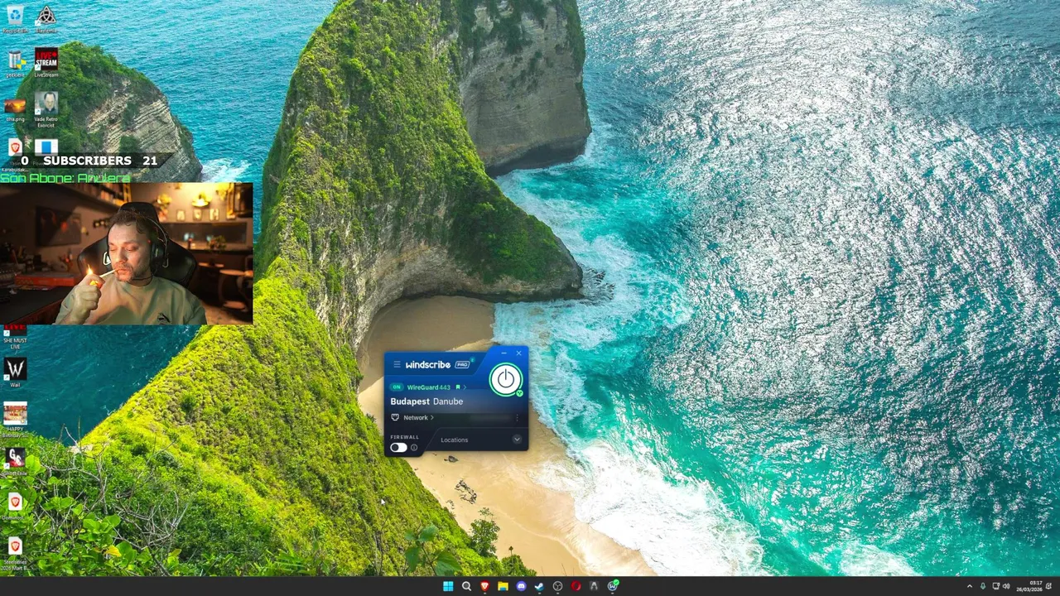The height and width of the screenshot is (596, 1060).
Task: Open the Windscribe hamburger menu
Action: click(397, 364)
